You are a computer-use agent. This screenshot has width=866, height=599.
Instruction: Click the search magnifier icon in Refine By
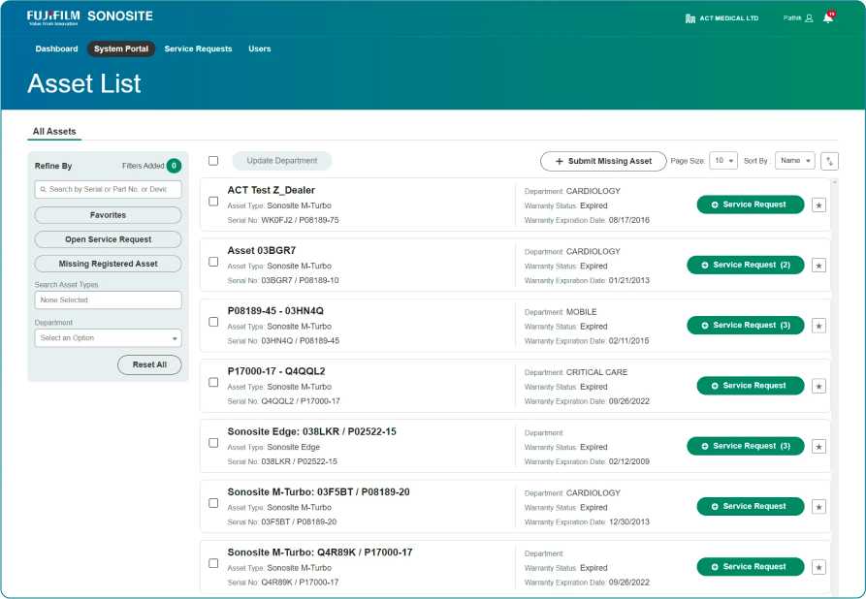click(43, 189)
